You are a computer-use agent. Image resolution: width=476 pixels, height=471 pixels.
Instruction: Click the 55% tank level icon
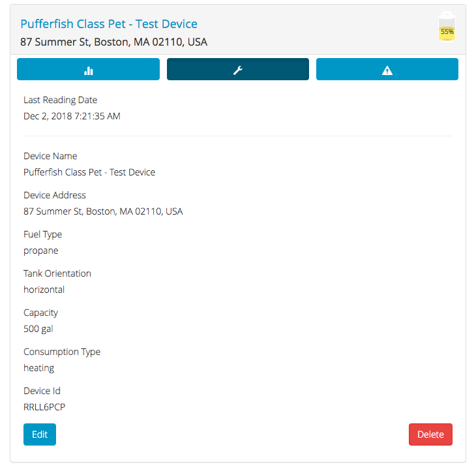447,27
